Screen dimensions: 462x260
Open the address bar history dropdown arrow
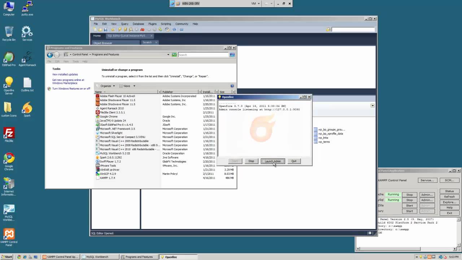[x=168, y=55]
